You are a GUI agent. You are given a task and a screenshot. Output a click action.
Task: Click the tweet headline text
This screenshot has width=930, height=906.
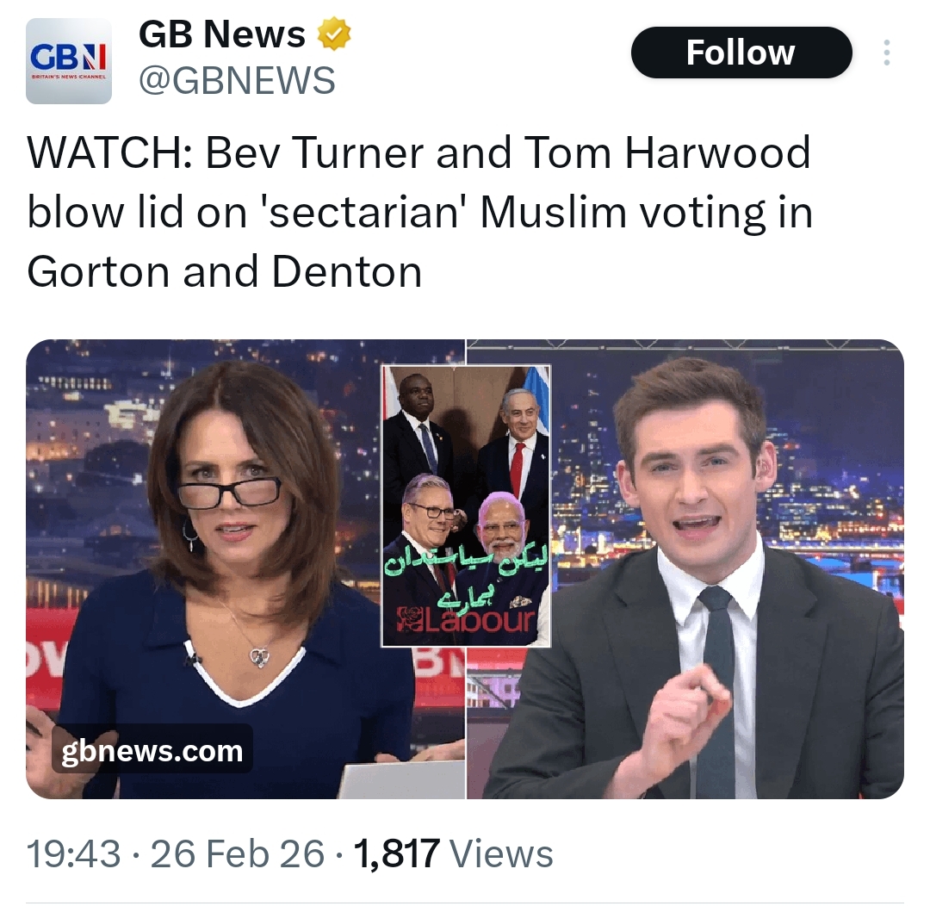(419, 212)
